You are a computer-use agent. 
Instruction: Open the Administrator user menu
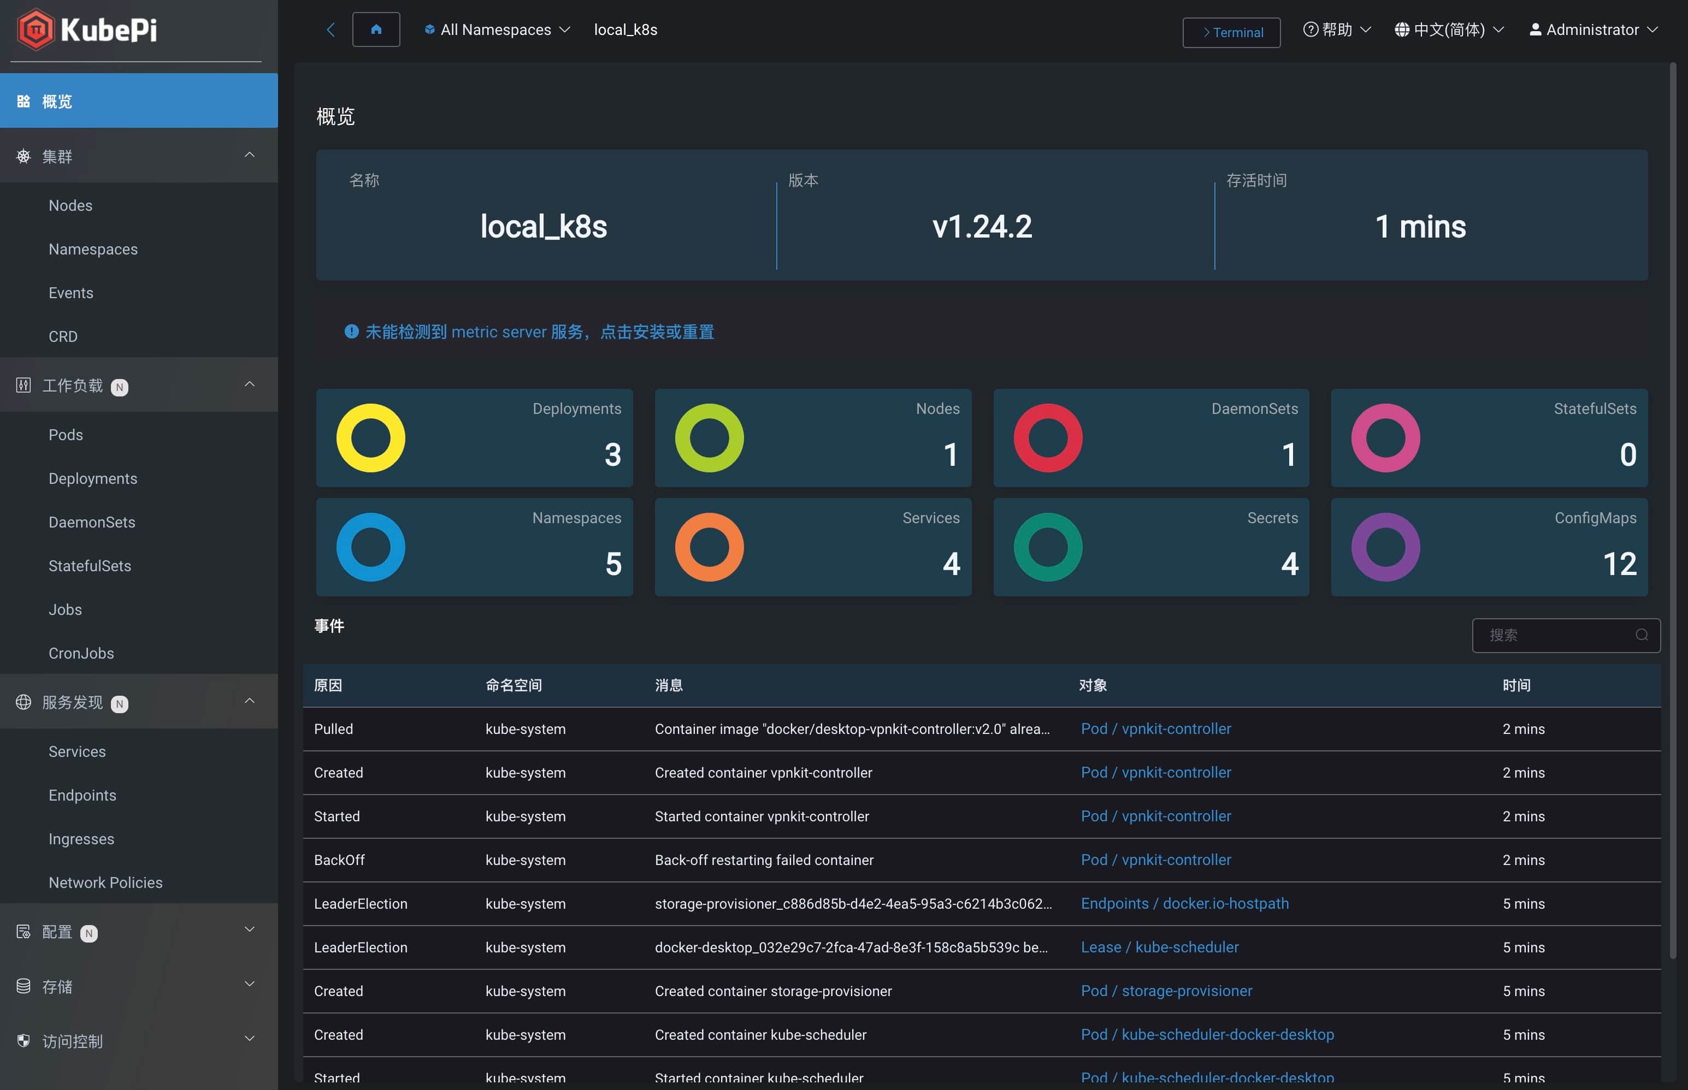pos(1592,29)
